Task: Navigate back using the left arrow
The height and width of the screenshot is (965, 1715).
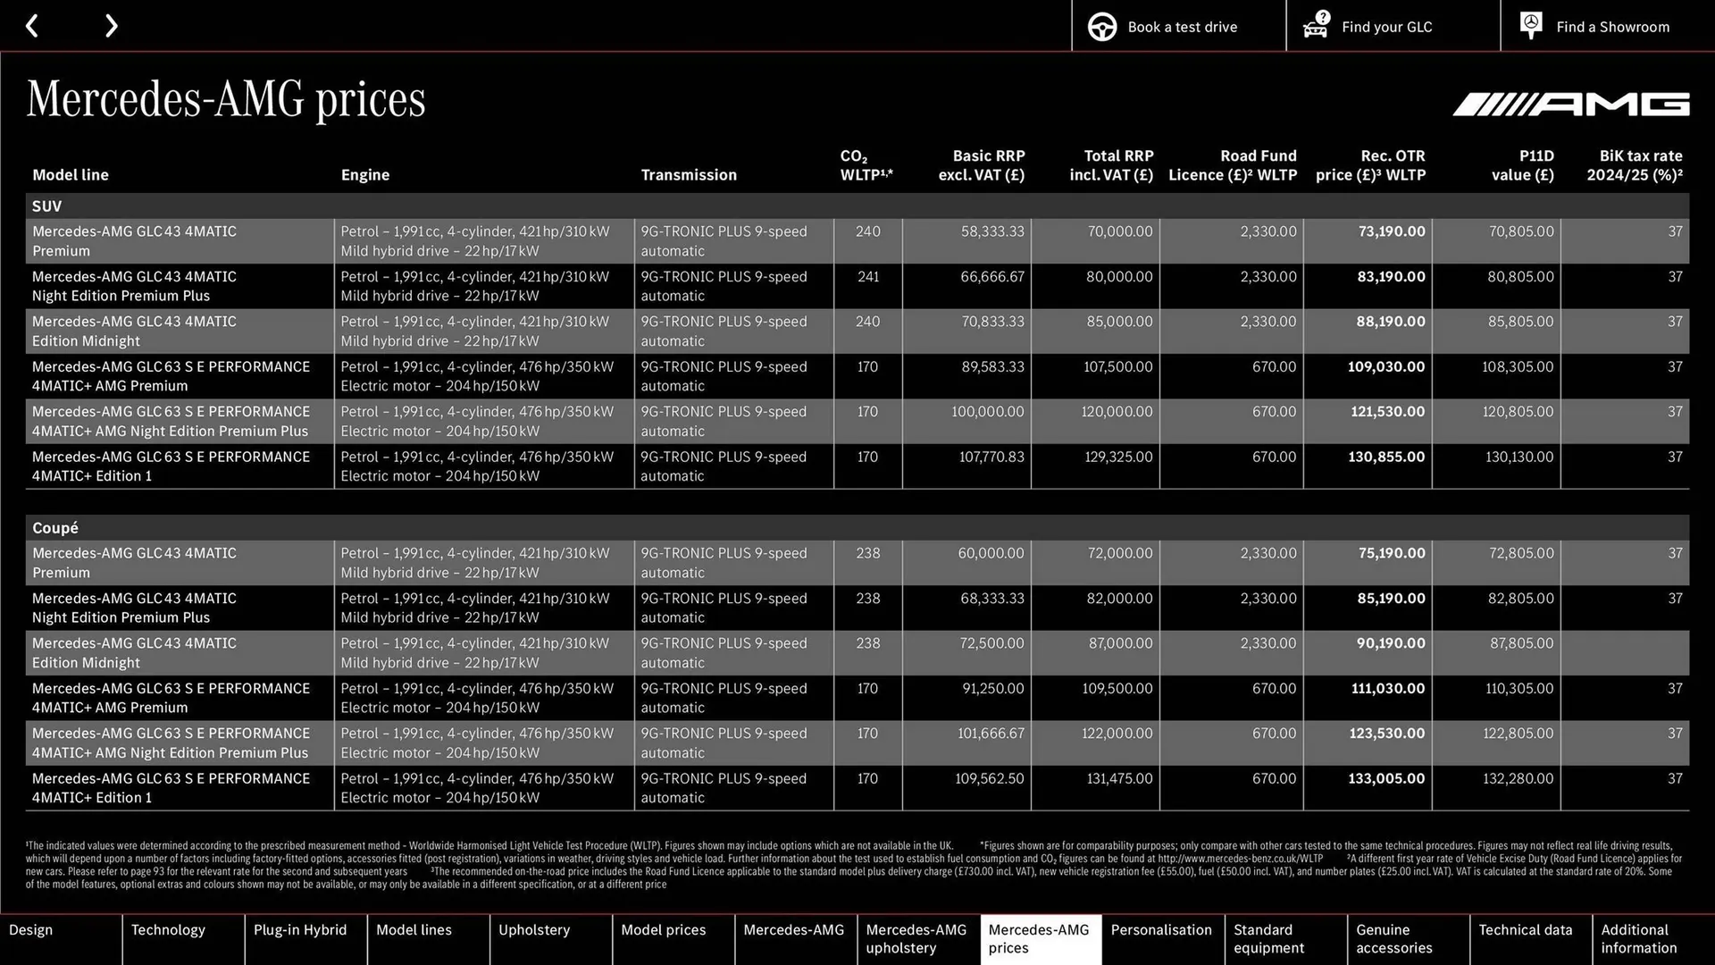Action: (x=33, y=26)
